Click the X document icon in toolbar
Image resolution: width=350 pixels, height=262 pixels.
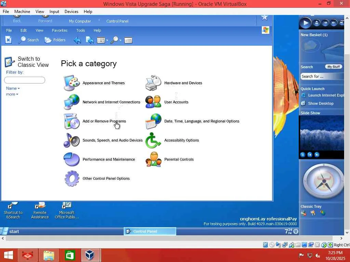8,40
